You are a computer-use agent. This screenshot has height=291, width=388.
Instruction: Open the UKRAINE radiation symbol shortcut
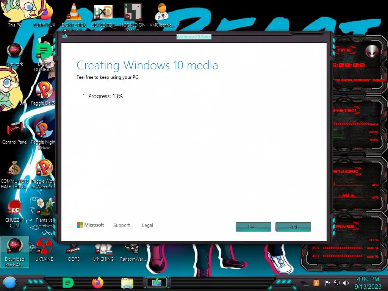tap(44, 249)
